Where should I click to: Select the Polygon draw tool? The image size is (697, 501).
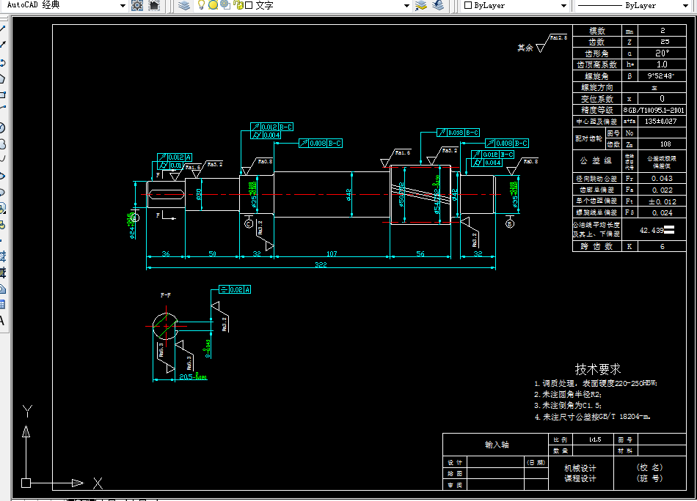pyautogui.click(x=2, y=79)
